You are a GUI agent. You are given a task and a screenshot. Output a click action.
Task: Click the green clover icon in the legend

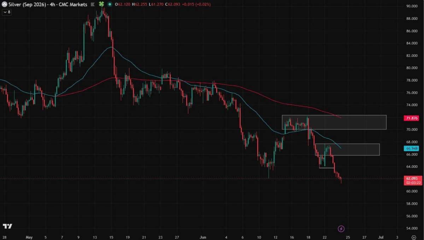click(101, 5)
